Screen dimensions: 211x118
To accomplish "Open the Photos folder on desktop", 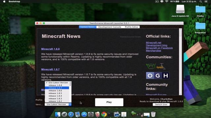I will pyautogui.click(x=200, y=11).
